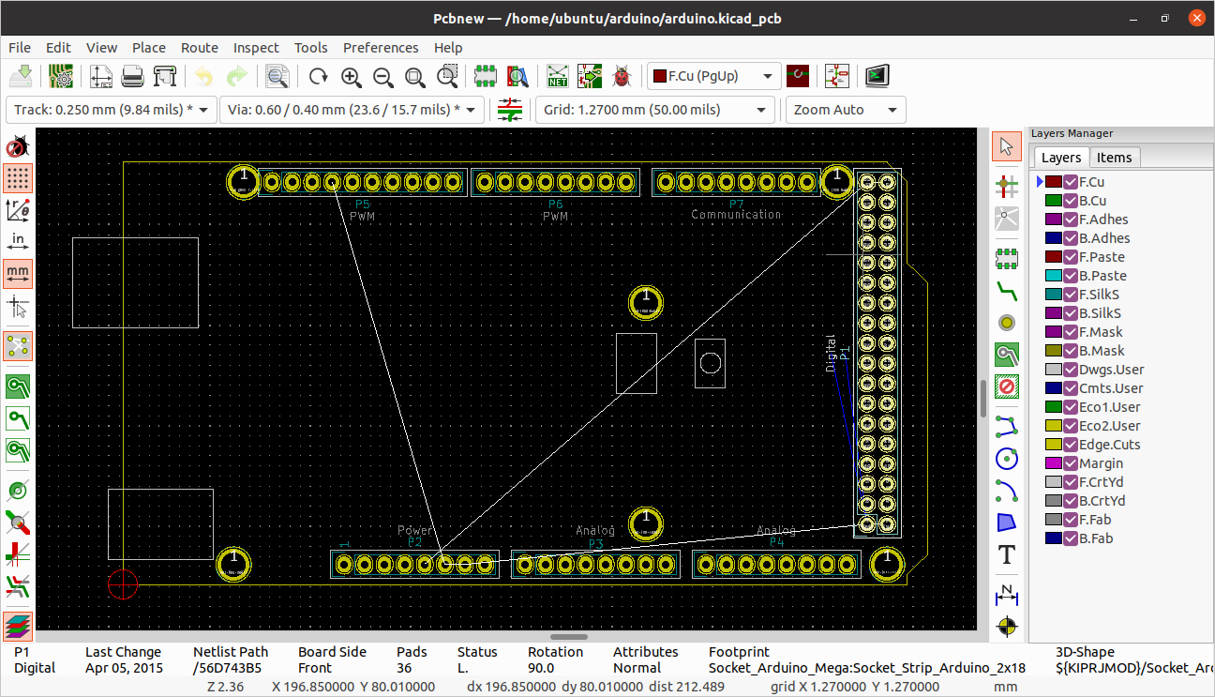Open the Route menu

(x=200, y=48)
